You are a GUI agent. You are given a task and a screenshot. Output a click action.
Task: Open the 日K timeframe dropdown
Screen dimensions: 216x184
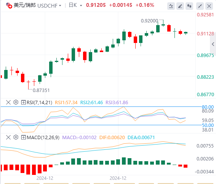[x=75, y=5]
